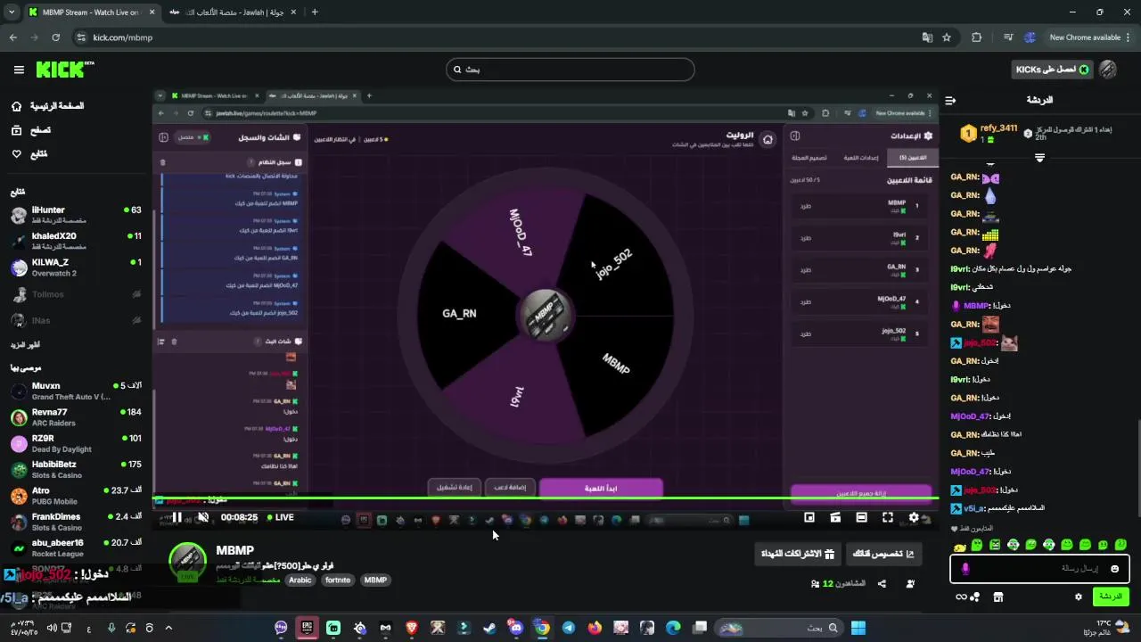
Task: Share the stream via share icon
Action: click(x=882, y=584)
